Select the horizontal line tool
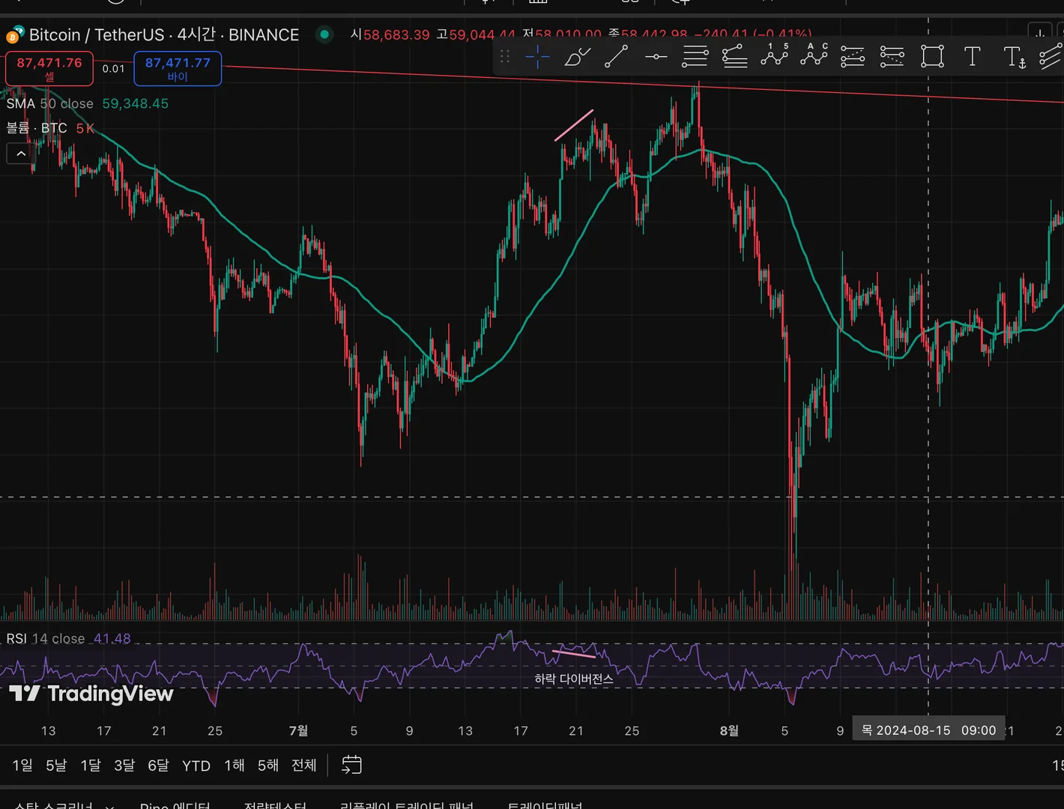This screenshot has height=809, width=1064. coord(656,56)
